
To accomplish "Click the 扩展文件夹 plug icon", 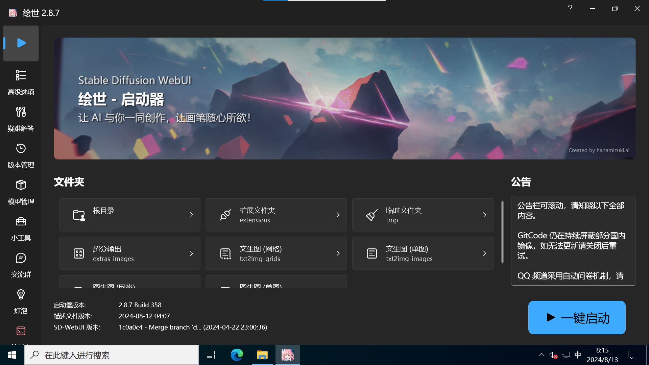I will coord(225,215).
